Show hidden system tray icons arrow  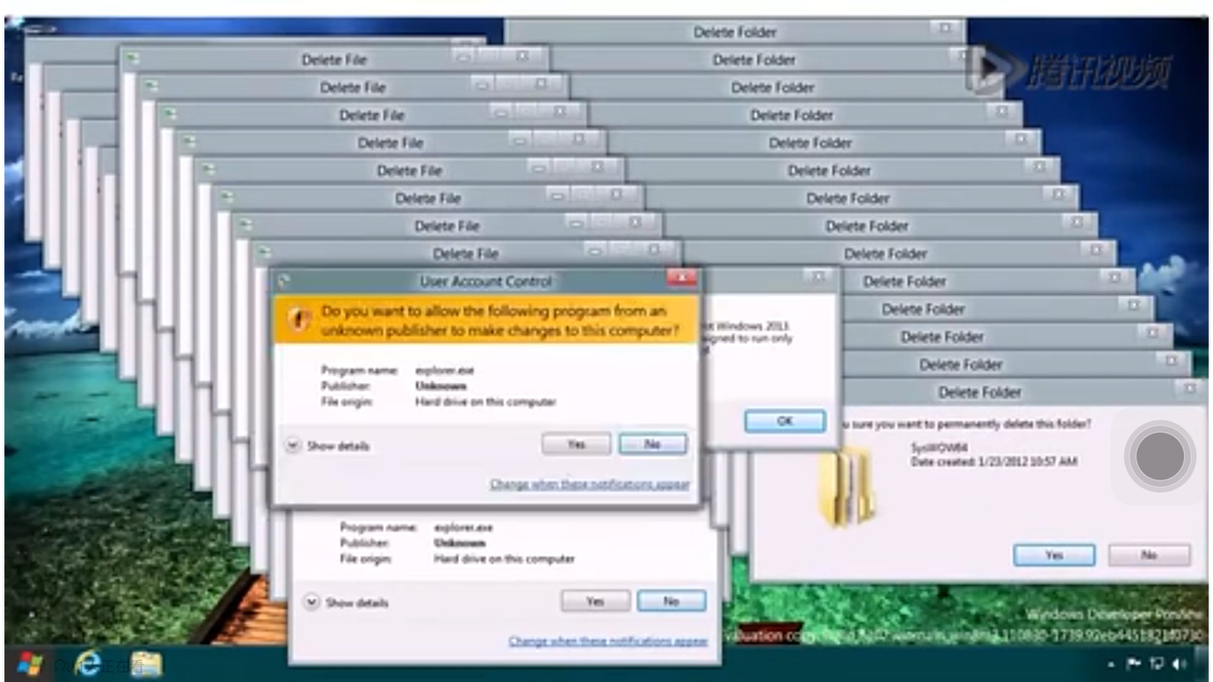pyautogui.click(x=1111, y=664)
